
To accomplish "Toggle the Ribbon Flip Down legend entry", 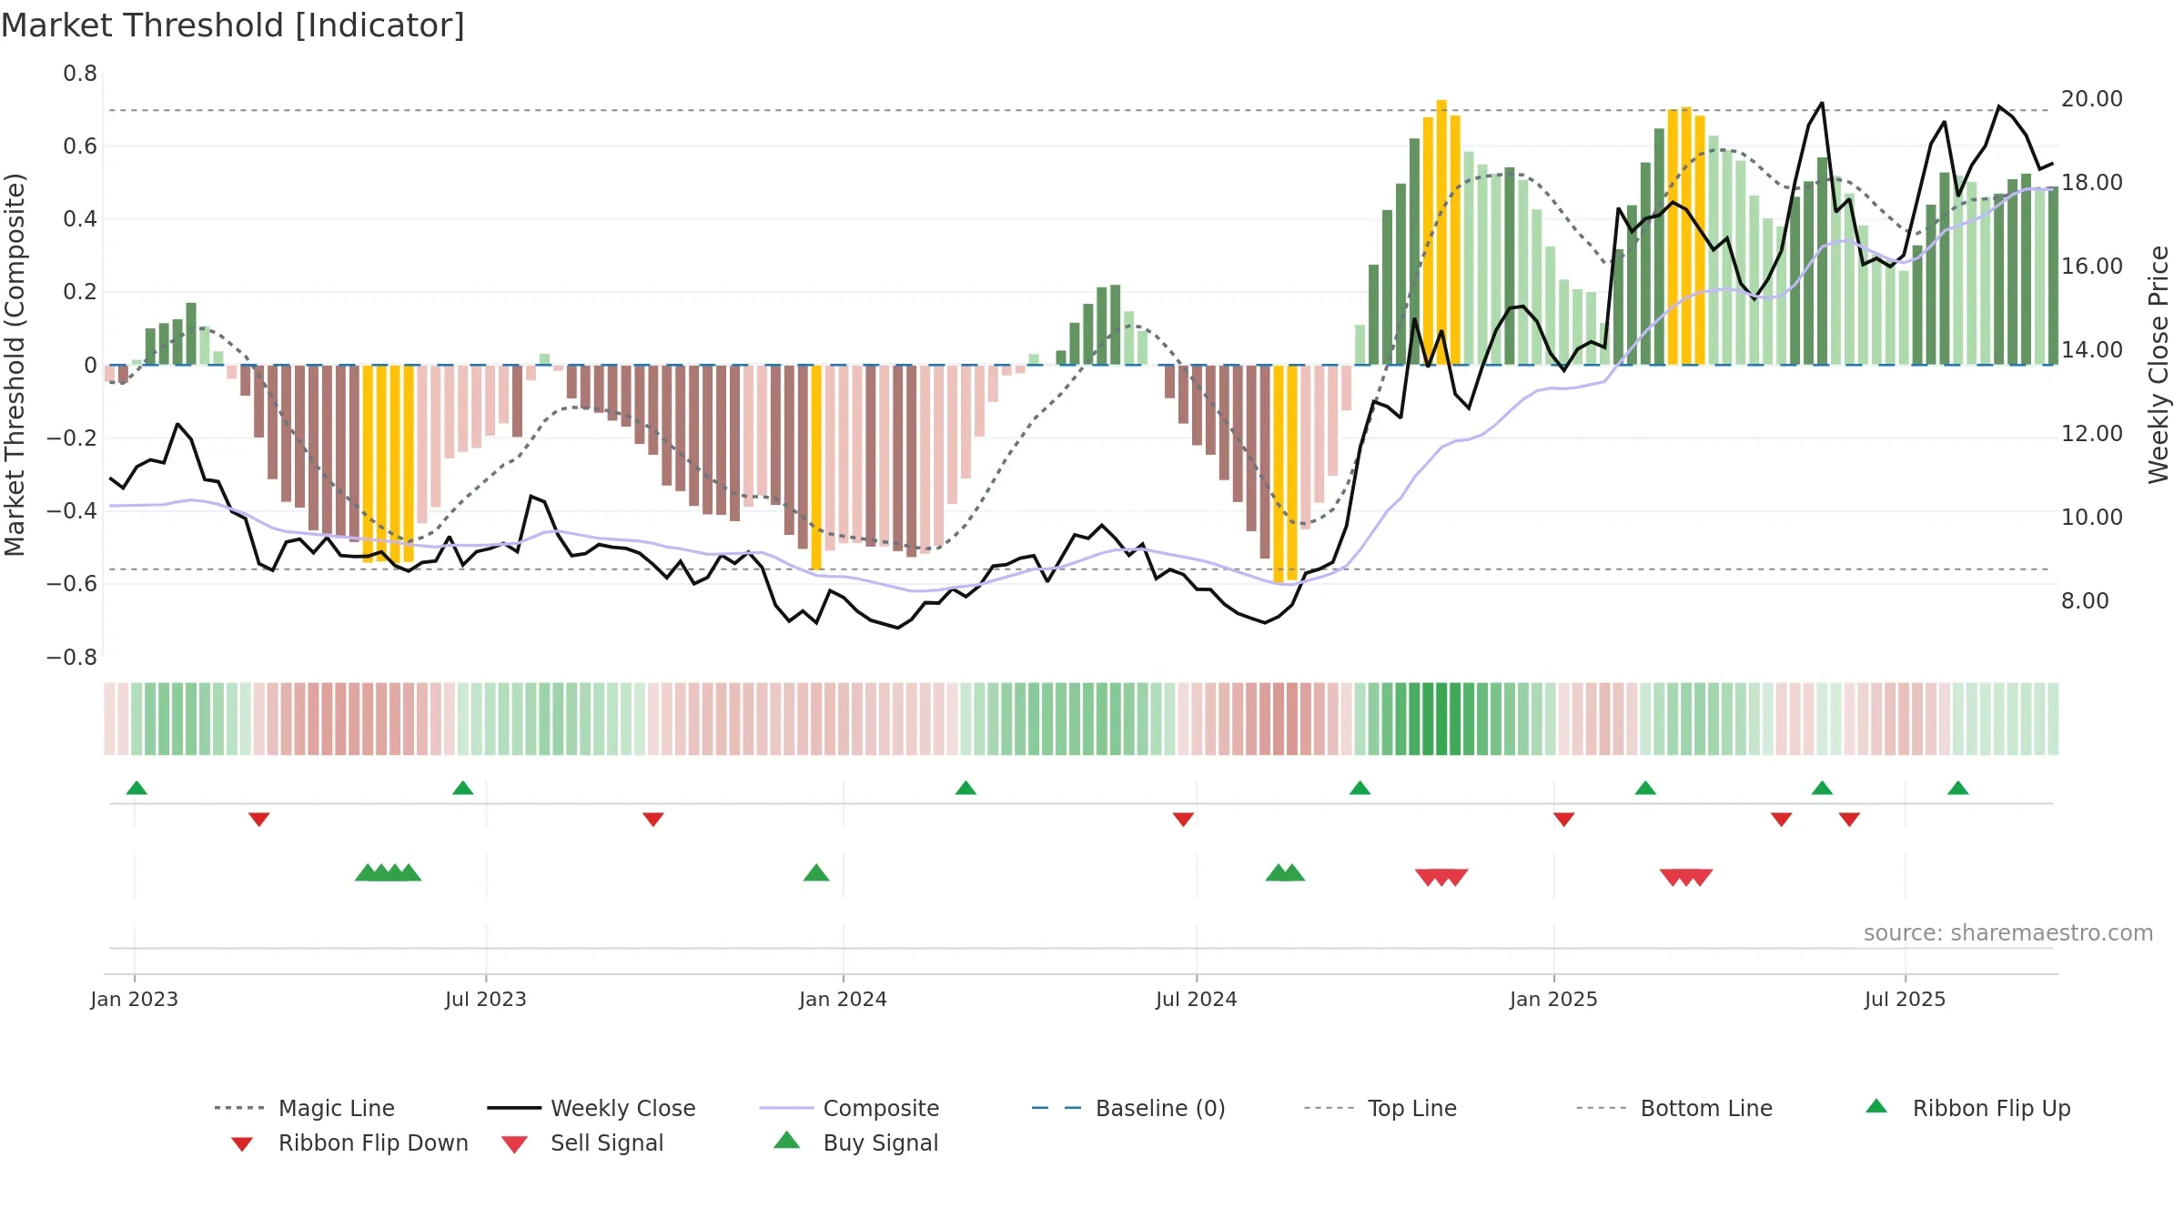I will click(x=349, y=1142).
